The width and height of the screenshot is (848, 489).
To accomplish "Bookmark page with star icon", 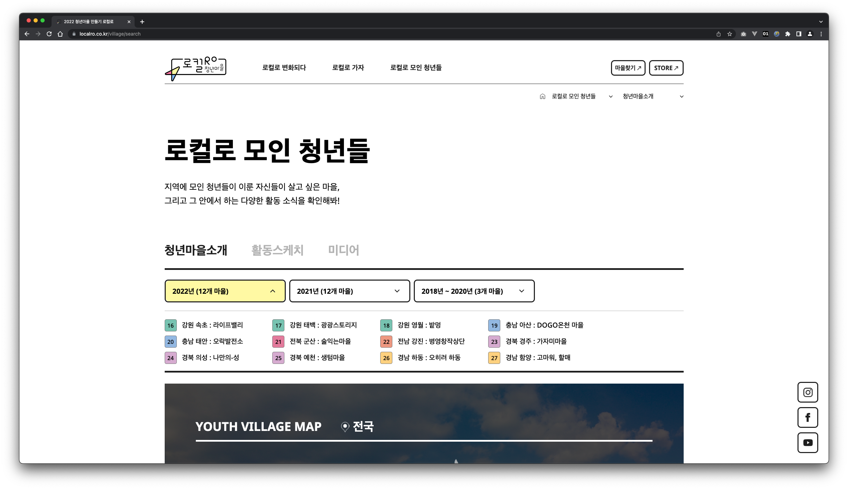I will (x=730, y=34).
